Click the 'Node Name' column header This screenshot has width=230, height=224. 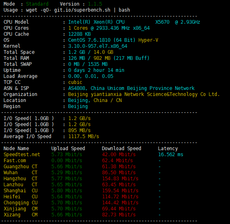click(x=16, y=149)
